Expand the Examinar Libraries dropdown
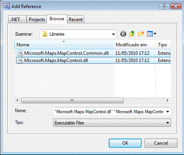This screenshot has height=155, width=184. [x=113, y=34]
